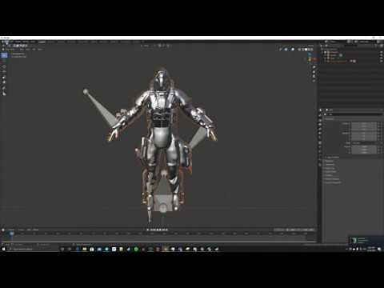Image resolution: width=384 pixels, height=288 pixels.
Task: Open the Playback menu in timeline
Action: tap(10, 230)
